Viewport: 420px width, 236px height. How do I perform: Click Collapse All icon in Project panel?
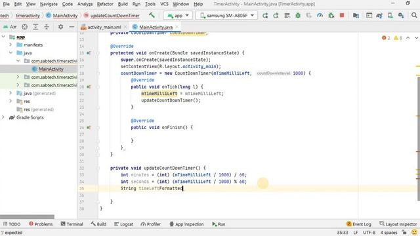pyautogui.click(x=47, y=27)
